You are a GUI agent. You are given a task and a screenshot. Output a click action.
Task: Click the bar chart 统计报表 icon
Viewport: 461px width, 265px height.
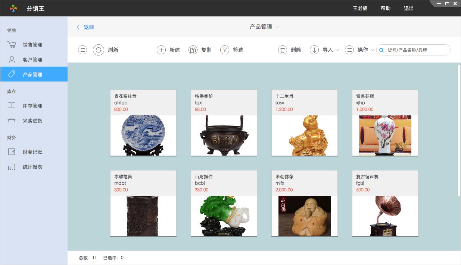coord(12,167)
